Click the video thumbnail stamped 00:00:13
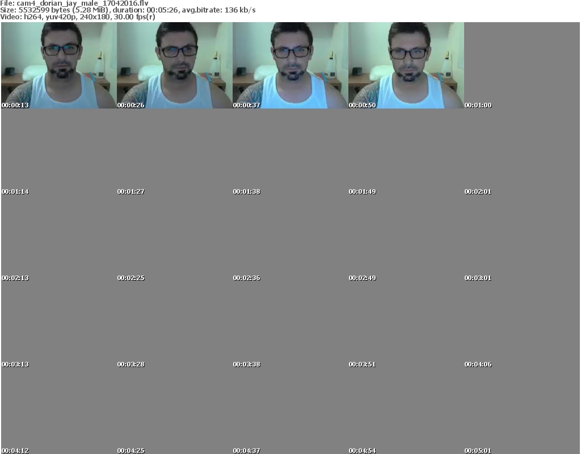This screenshot has height=454, width=581. 59,65
